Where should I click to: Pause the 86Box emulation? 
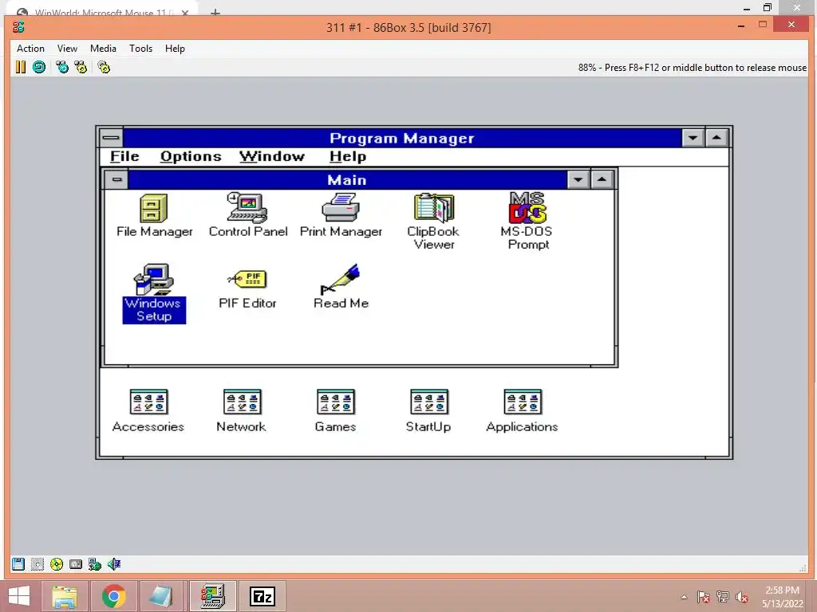[x=20, y=67]
